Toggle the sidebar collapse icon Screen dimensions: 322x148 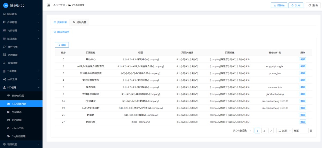coord(48,5)
